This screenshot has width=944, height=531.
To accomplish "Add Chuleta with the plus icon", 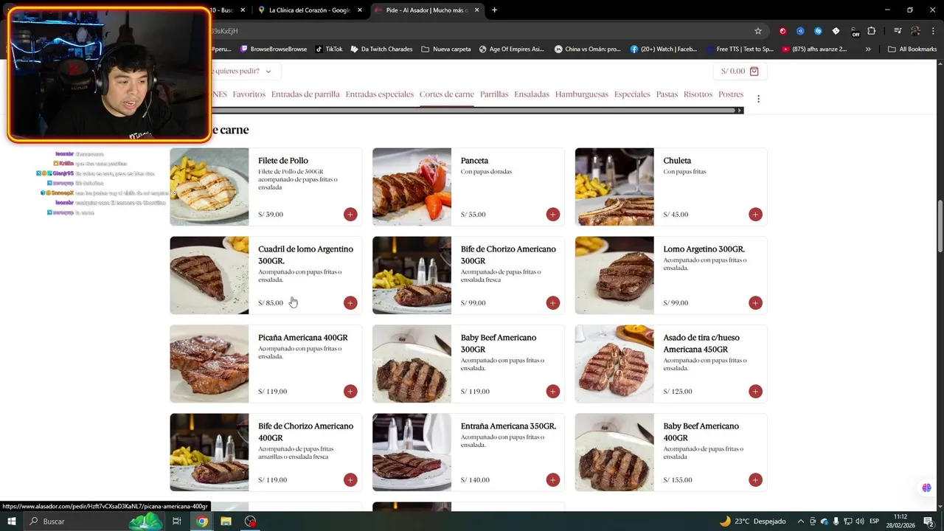I will point(755,215).
